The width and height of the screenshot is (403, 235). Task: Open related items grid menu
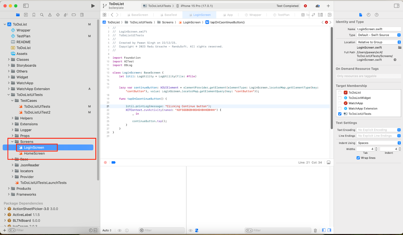point(105,15)
